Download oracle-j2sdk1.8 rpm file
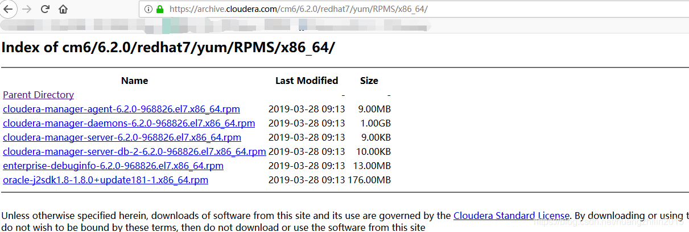This screenshot has width=689, height=232. click(x=105, y=180)
